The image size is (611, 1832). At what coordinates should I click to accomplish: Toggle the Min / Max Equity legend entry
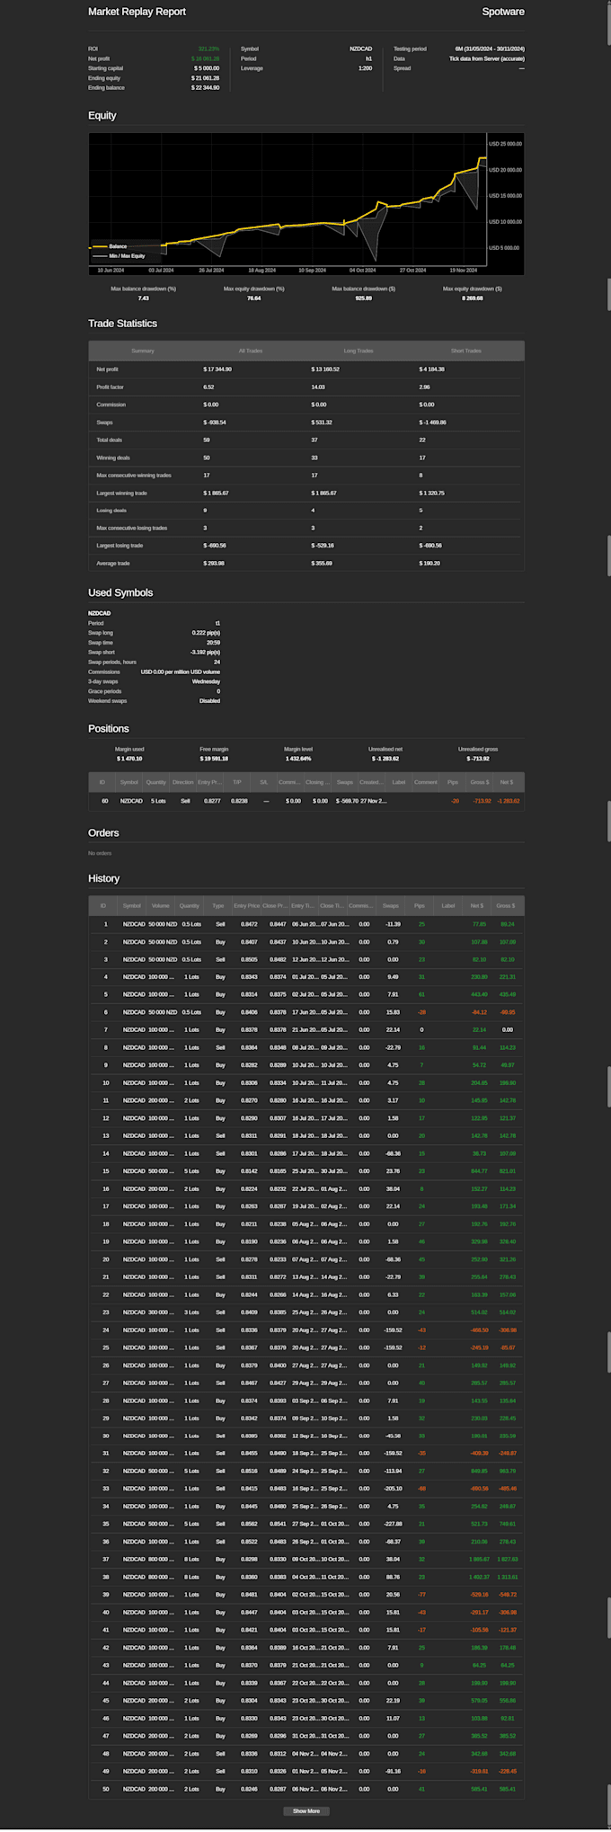[127, 256]
